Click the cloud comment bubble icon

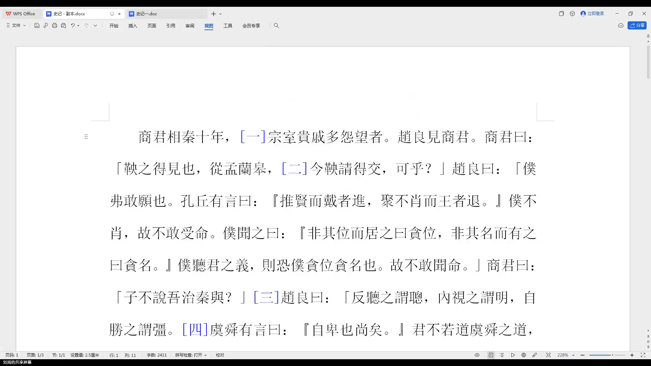[x=621, y=25]
